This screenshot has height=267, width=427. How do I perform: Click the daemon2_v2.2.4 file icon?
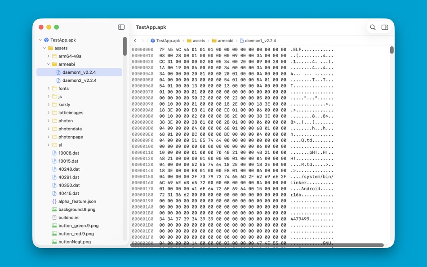tap(58, 80)
